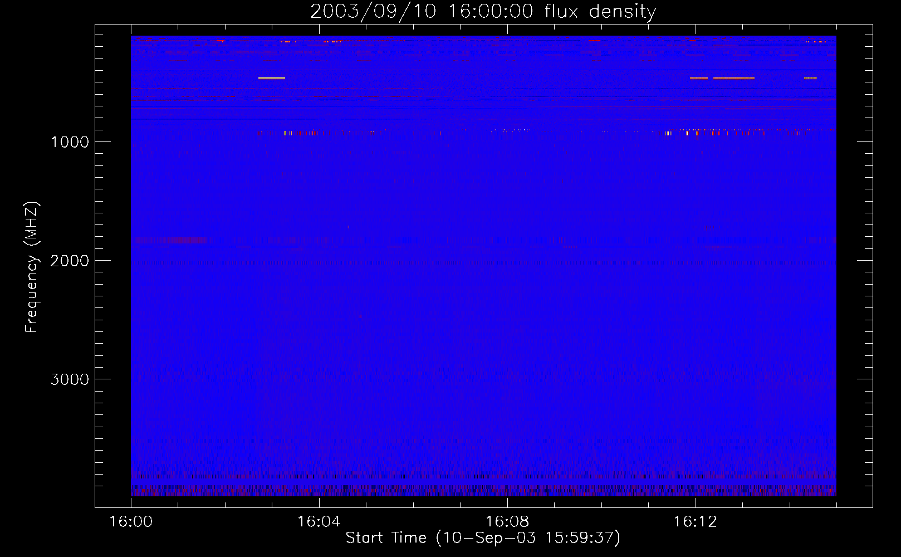Click the plot title '2003/09/10 16:00:00 flux density'
This screenshot has width=901, height=557.
[x=483, y=11]
